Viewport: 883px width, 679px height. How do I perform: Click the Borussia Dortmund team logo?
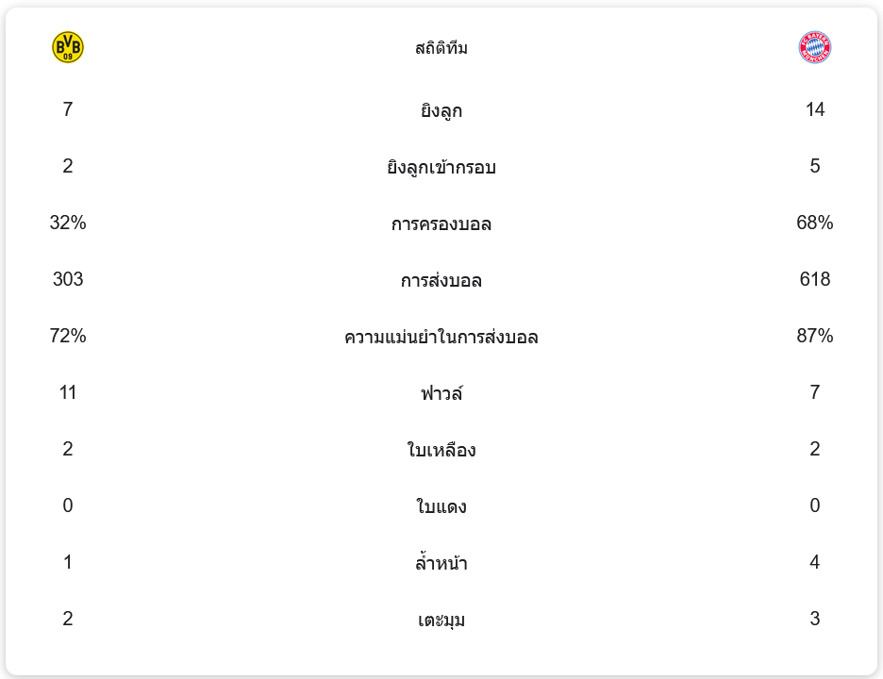[68, 47]
